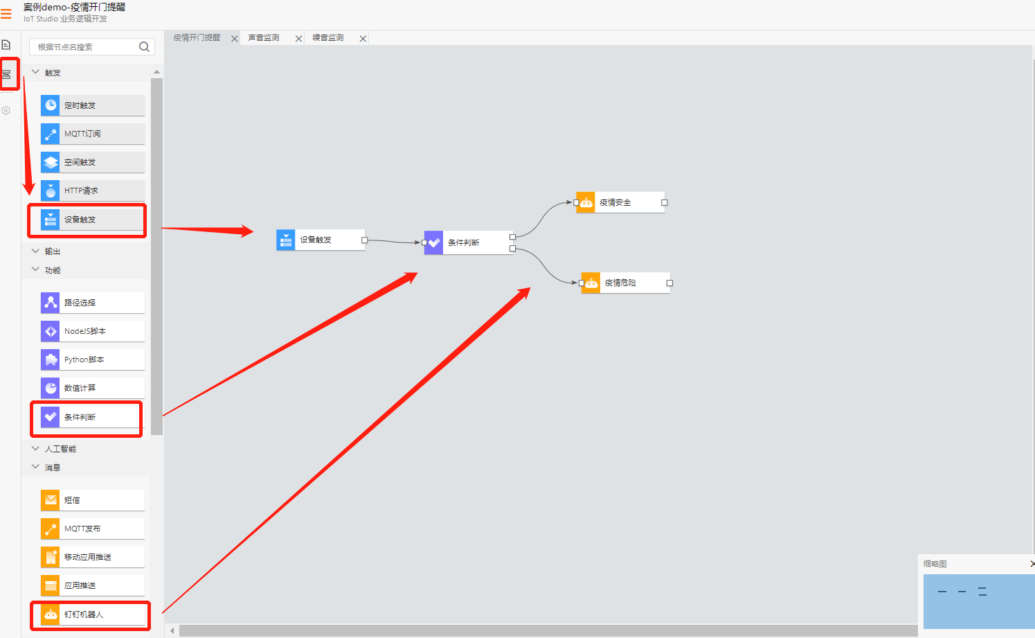Click the 设备触发 node output port
1035x638 pixels.
365,240
